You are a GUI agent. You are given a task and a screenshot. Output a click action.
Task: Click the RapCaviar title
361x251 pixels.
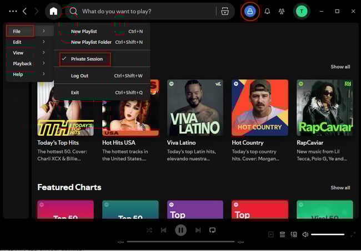pos(310,142)
